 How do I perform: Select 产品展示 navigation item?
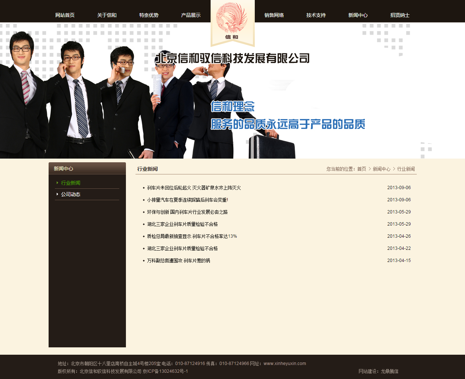click(x=191, y=15)
